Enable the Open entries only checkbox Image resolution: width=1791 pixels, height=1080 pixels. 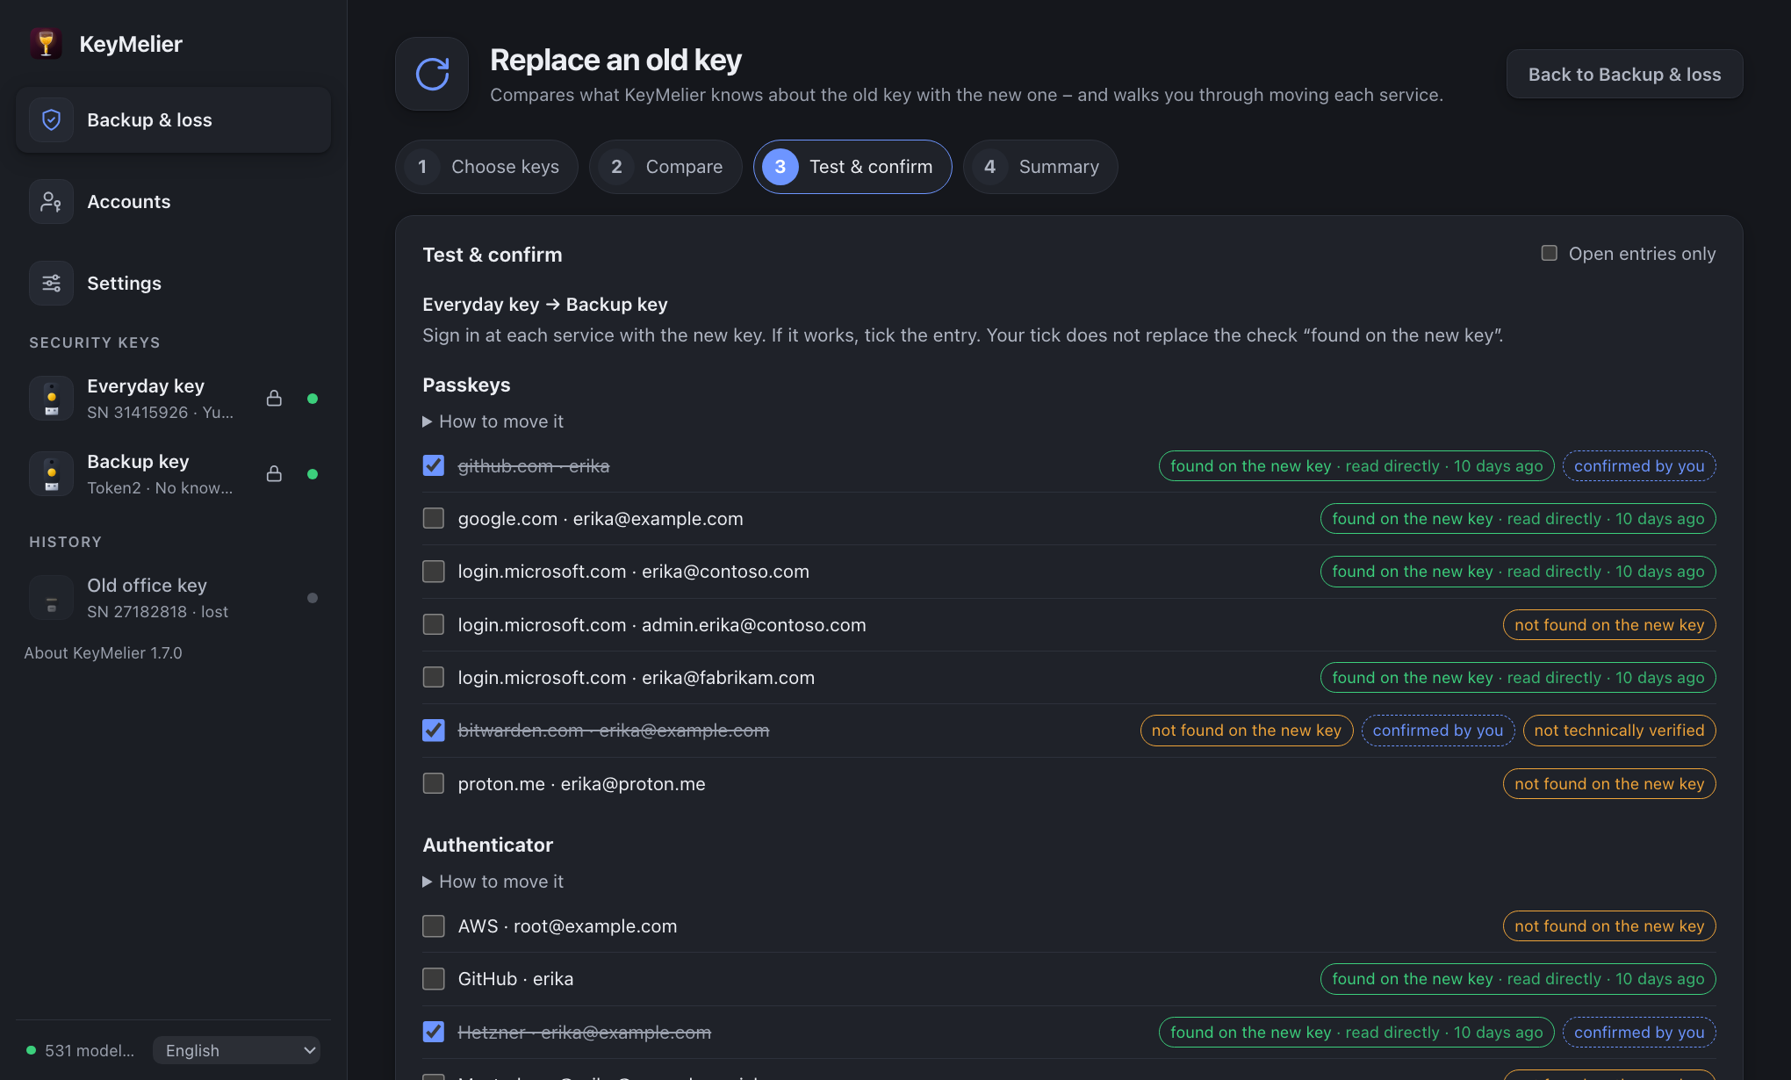(x=1550, y=254)
